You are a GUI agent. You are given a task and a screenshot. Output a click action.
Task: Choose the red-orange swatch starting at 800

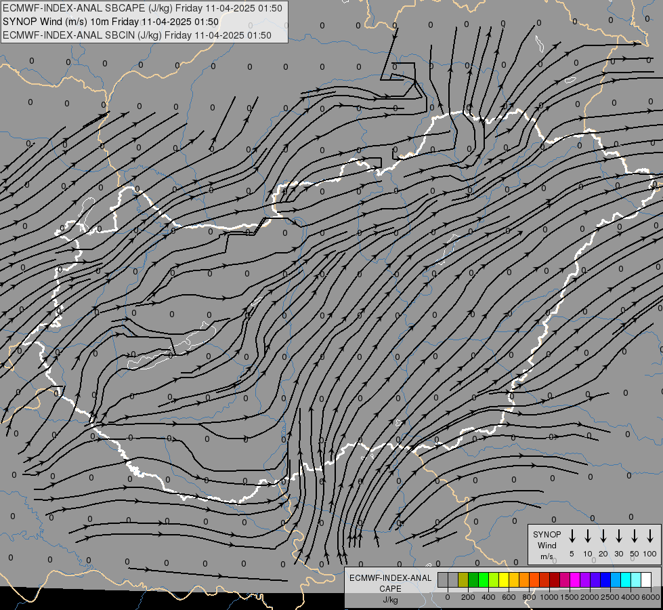pyautogui.click(x=534, y=579)
